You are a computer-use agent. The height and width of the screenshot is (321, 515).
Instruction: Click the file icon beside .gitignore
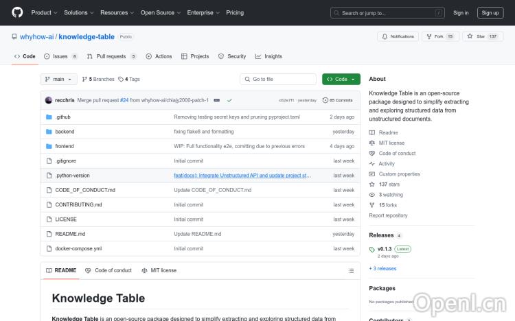pyautogui.click(x=49, y=160)
